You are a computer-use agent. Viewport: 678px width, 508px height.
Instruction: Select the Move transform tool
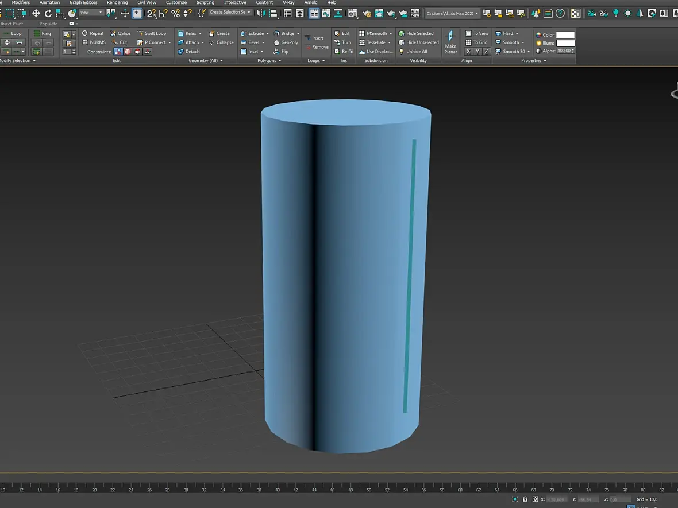pyautogui.click(x=36, y=13)
